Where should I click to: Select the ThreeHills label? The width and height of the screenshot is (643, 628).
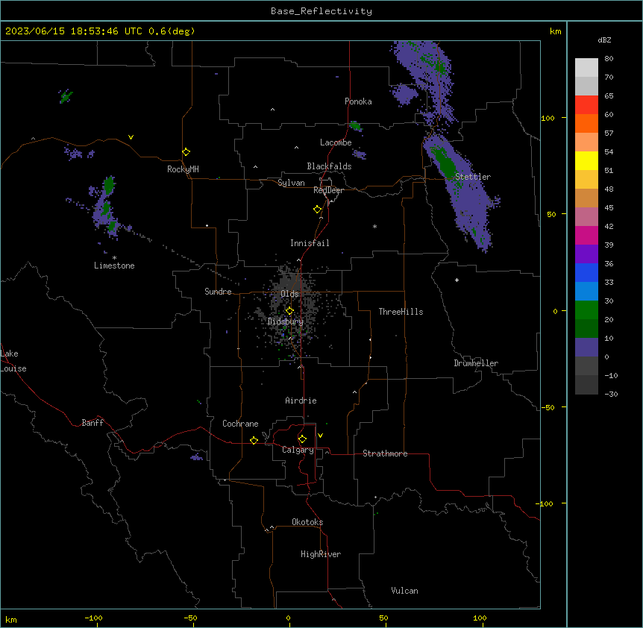[x=401, y=312]
